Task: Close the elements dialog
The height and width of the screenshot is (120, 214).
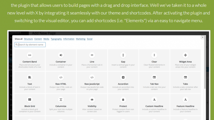Action: (x=203, y=37)
